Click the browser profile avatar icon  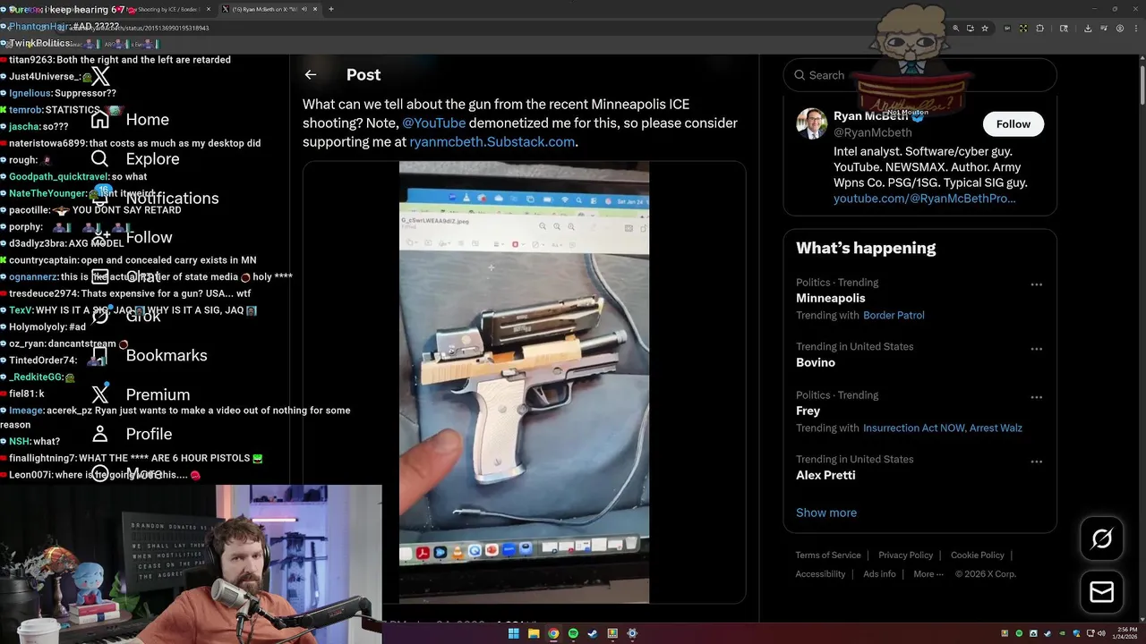(1120, 29)
